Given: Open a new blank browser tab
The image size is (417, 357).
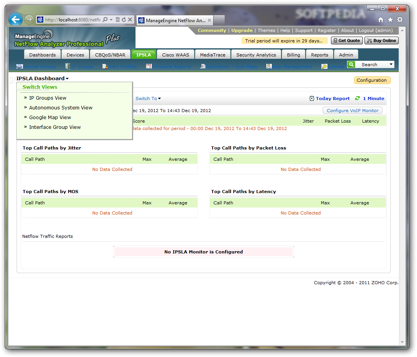Looking at the screenshot, I should click(x=219, y=21).
